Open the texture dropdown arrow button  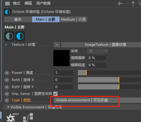coord(57,45)
